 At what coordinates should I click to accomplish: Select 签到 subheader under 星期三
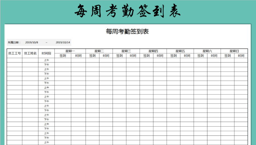[119, 56]
